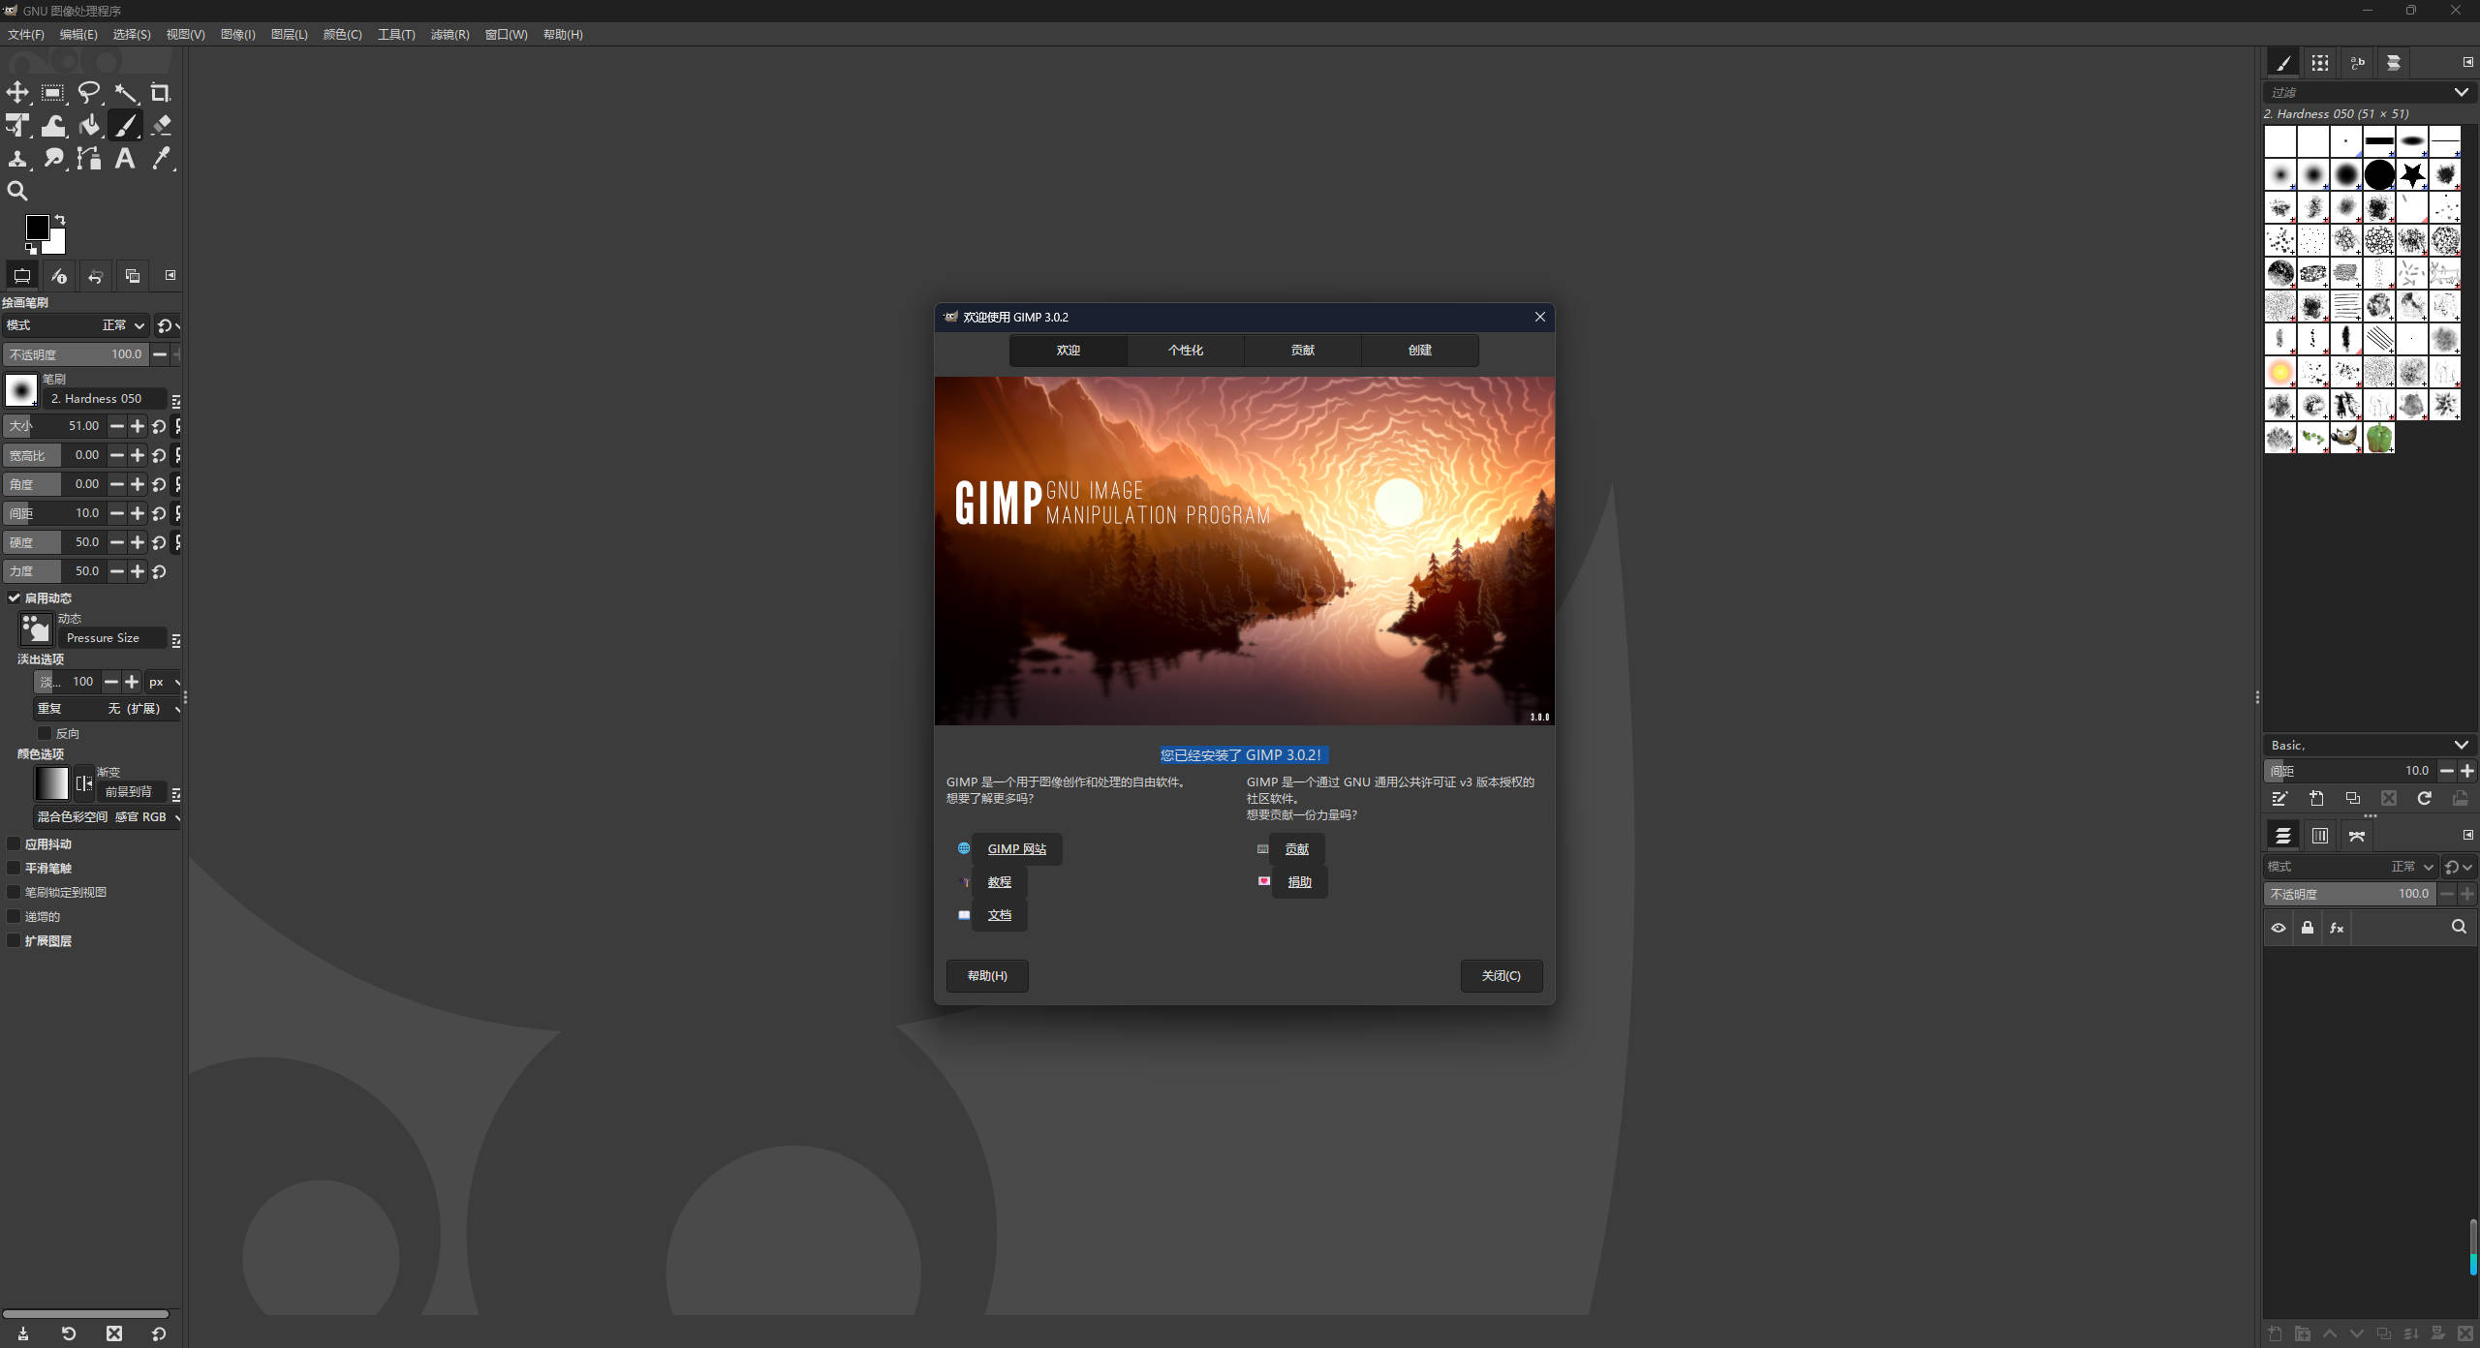Open the Channels tab in layers dock
The width and height of the screenshot is (2480, 1348).
2320,836
